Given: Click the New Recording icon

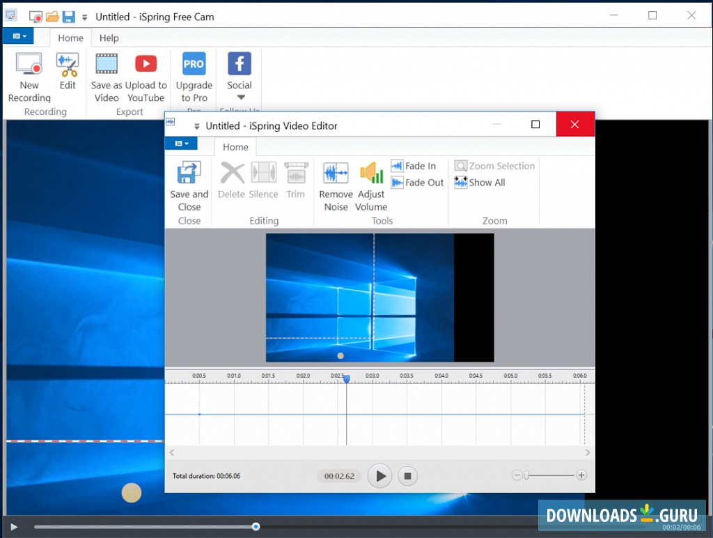Looking at the screenshot, I should click(x=29, y=66).
